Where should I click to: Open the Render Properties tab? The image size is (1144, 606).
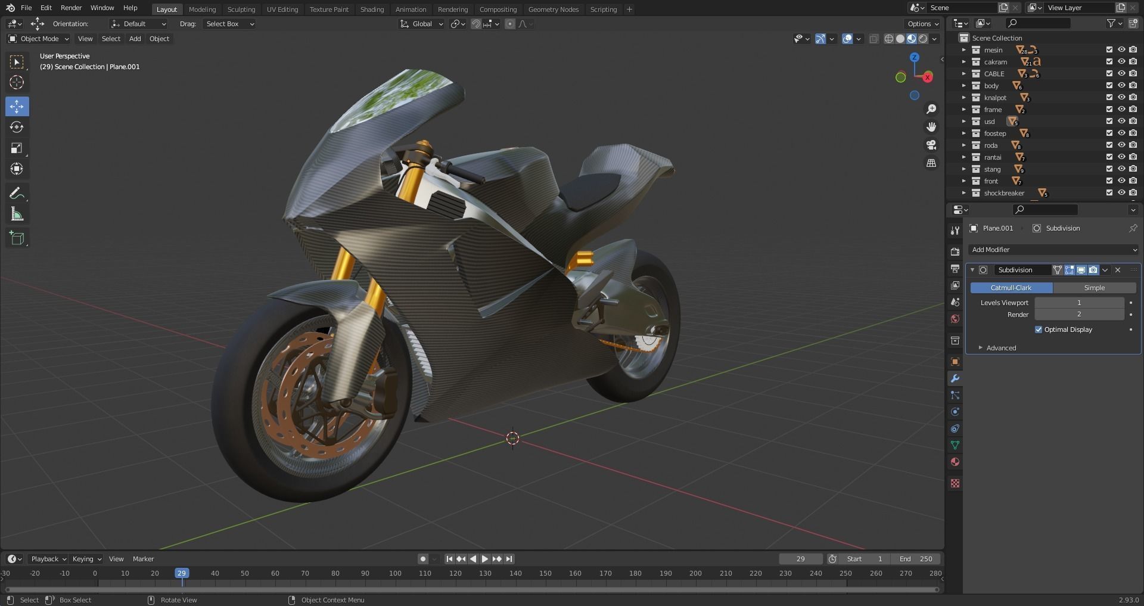[955, 252]
